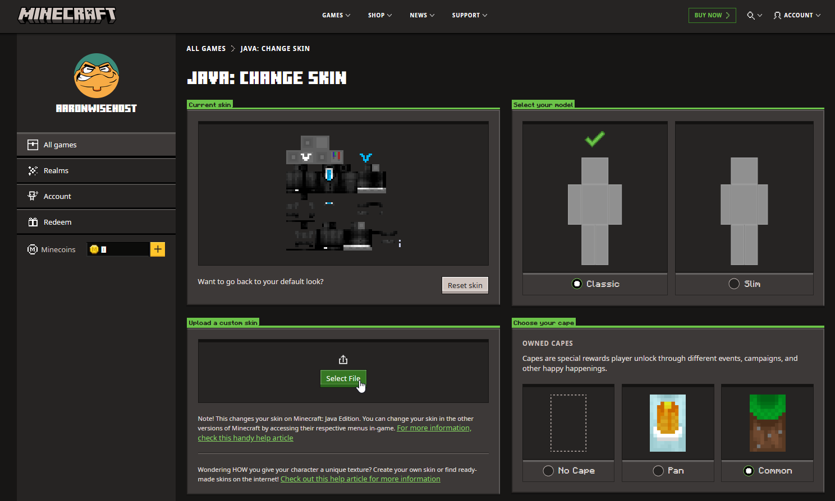Image resolution: width=835 pixels, height=501 pixels.
Task: Click the Minecoins M icon
Action: (x=33, y=249)
